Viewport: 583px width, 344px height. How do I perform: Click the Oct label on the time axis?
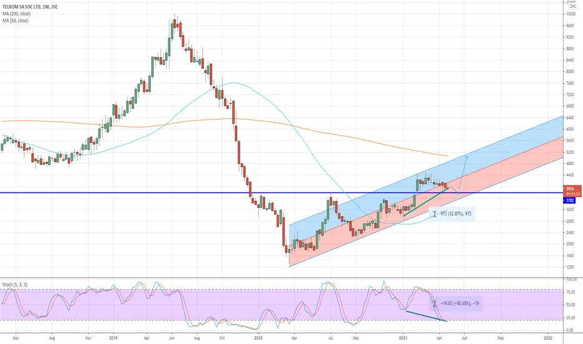[x=222, y=338]
